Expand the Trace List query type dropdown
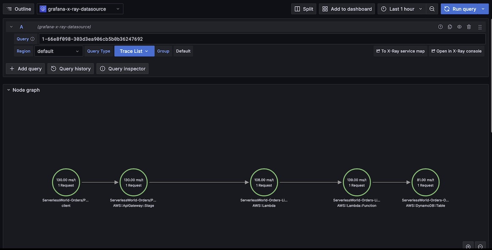The height and width of the screenshot is (250, 492). (134, 51)
